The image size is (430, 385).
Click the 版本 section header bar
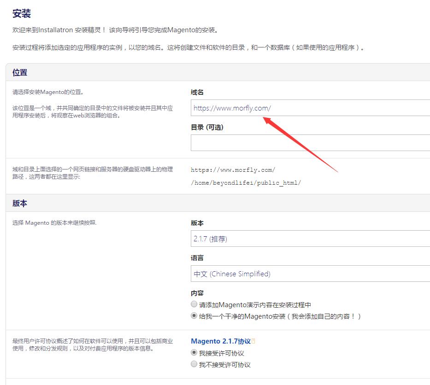(x=218, y=203)
